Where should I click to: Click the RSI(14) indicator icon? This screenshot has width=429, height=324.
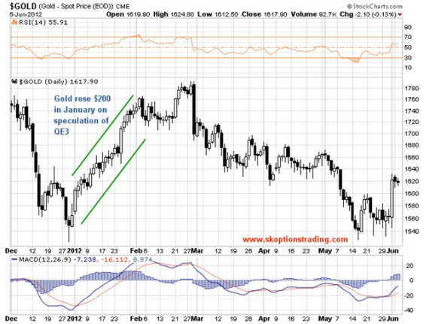click(x=14, y=23)
